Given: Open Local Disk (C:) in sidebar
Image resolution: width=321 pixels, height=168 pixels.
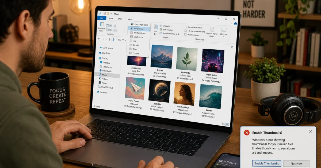Looking at the screenshot, I should (x=105, y=87).
